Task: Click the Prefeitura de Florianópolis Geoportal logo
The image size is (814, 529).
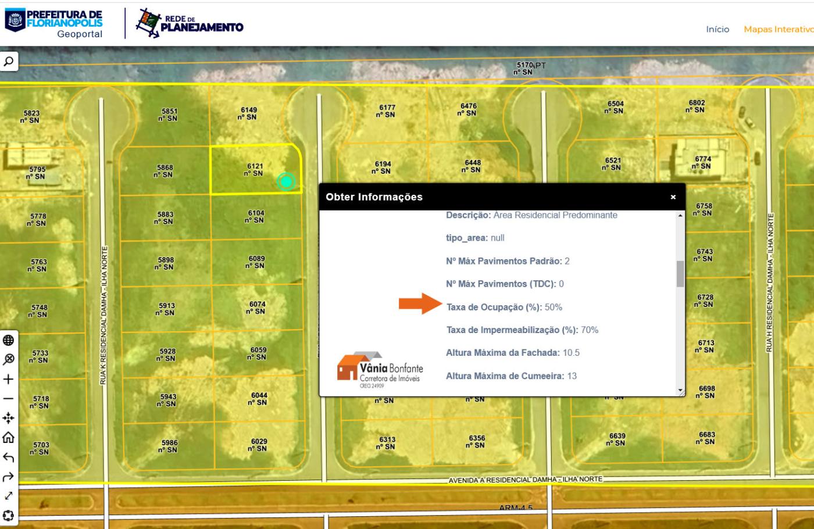Action: 54,23
